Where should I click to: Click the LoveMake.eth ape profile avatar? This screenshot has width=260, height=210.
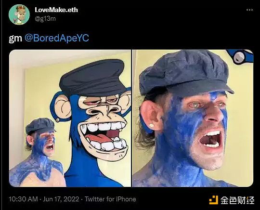19,14
